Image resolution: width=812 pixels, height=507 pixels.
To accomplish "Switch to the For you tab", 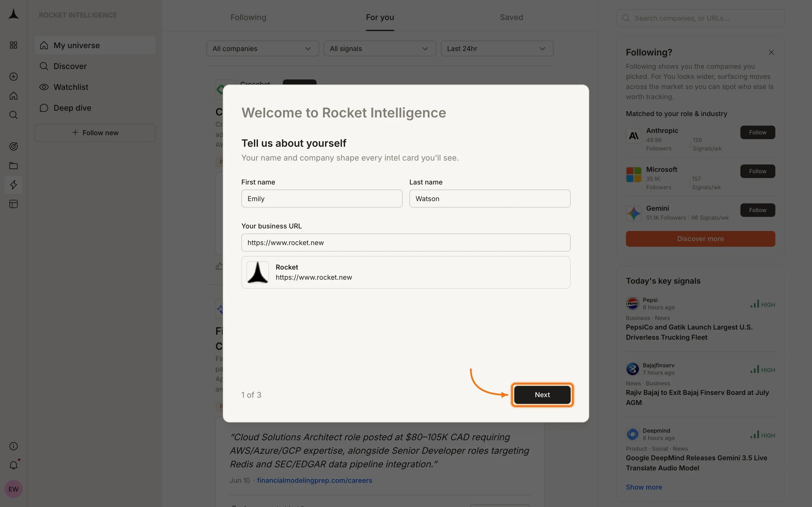I will [380, 17].
